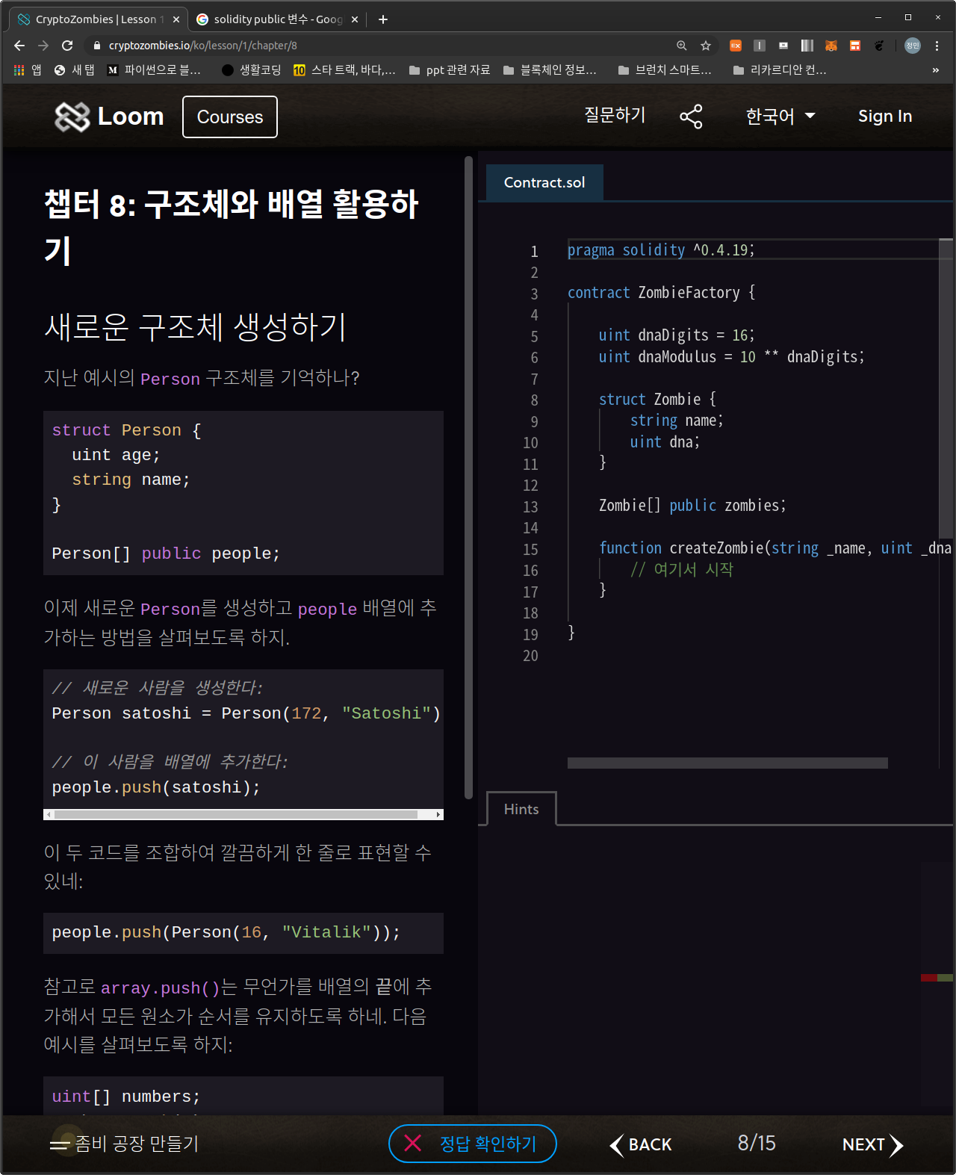Bookmark this page with the star icon
This screenshot has width=956, height=1175.
706,46
